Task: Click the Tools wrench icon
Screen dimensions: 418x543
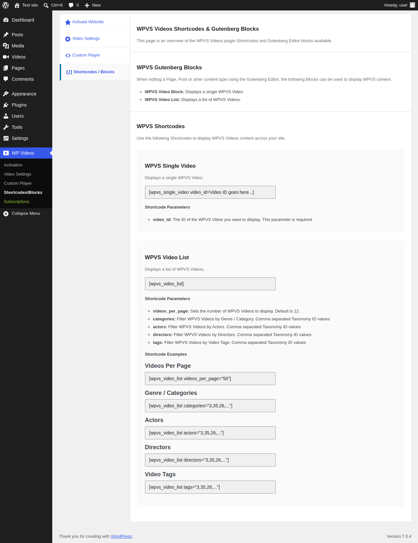Action: pos(6,127)
